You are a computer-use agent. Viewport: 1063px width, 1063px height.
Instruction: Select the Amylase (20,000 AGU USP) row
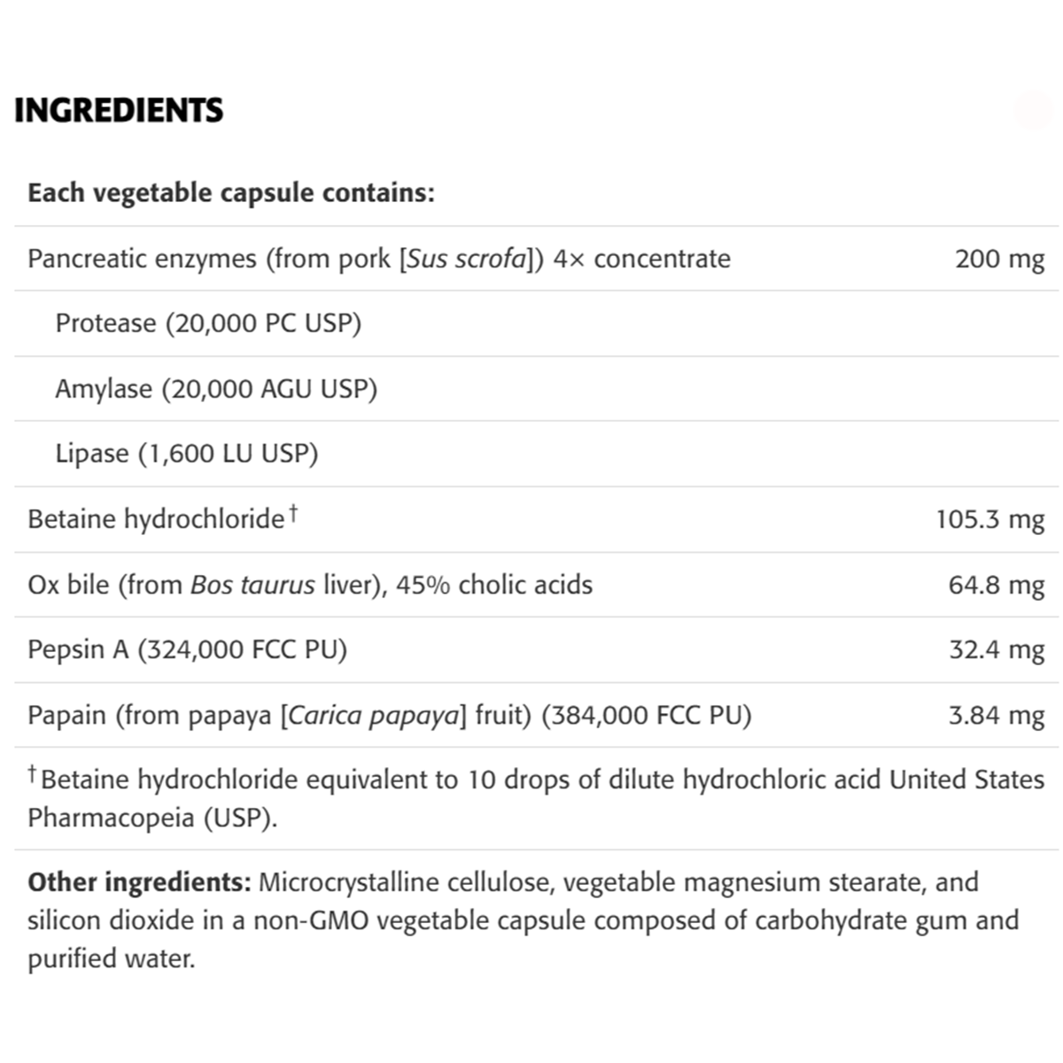(216, 389)
